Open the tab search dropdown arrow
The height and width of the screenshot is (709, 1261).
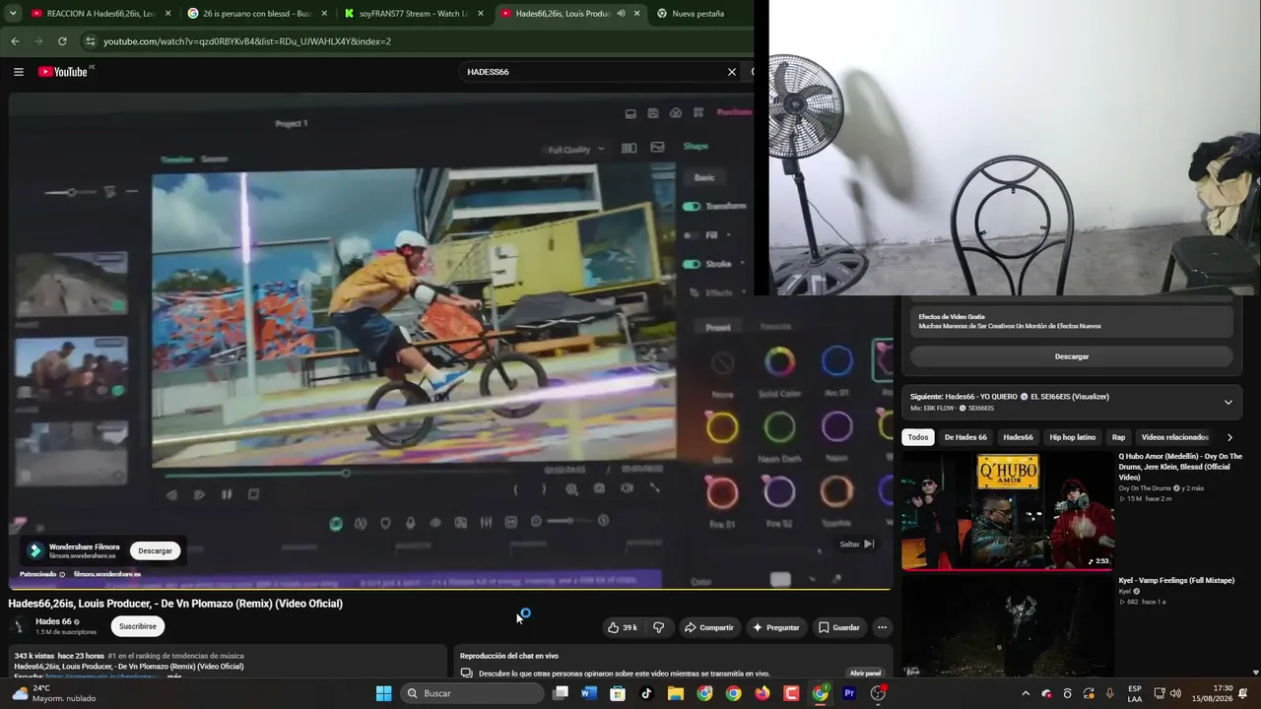coord(13,14)
